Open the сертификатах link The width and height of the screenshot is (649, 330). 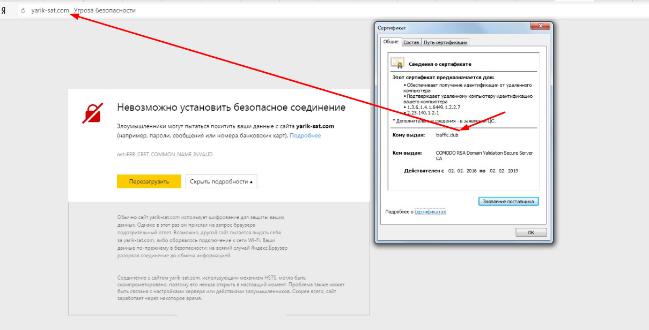pos(430,212)
